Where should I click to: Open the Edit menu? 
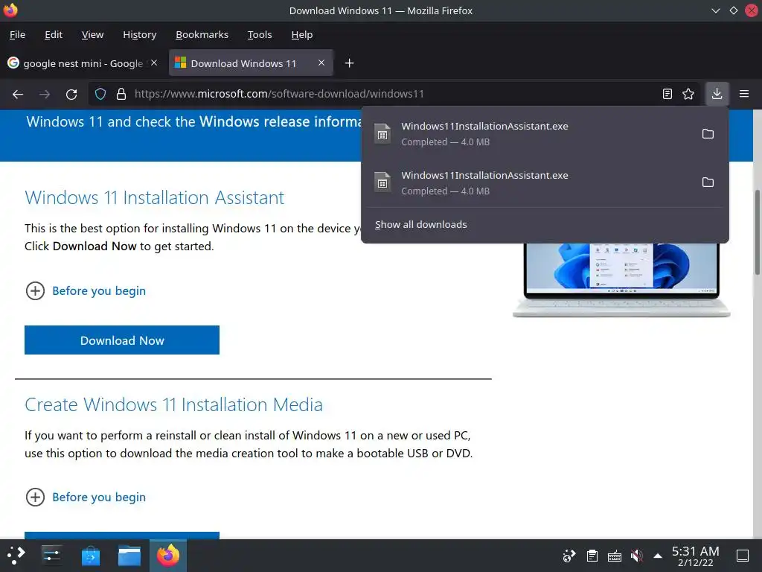coord(54,34)
